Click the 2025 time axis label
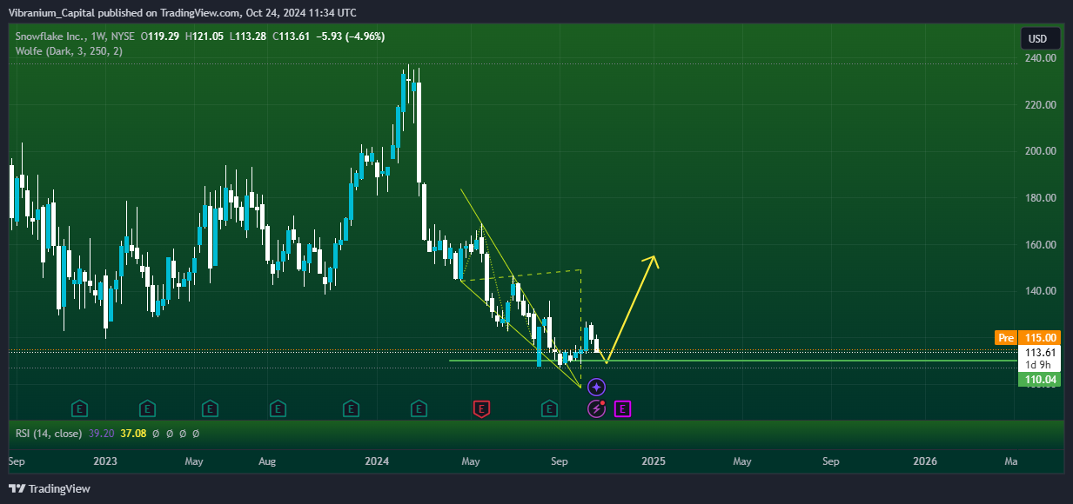The image size is (1073, 504). click(x=654, y=461)
